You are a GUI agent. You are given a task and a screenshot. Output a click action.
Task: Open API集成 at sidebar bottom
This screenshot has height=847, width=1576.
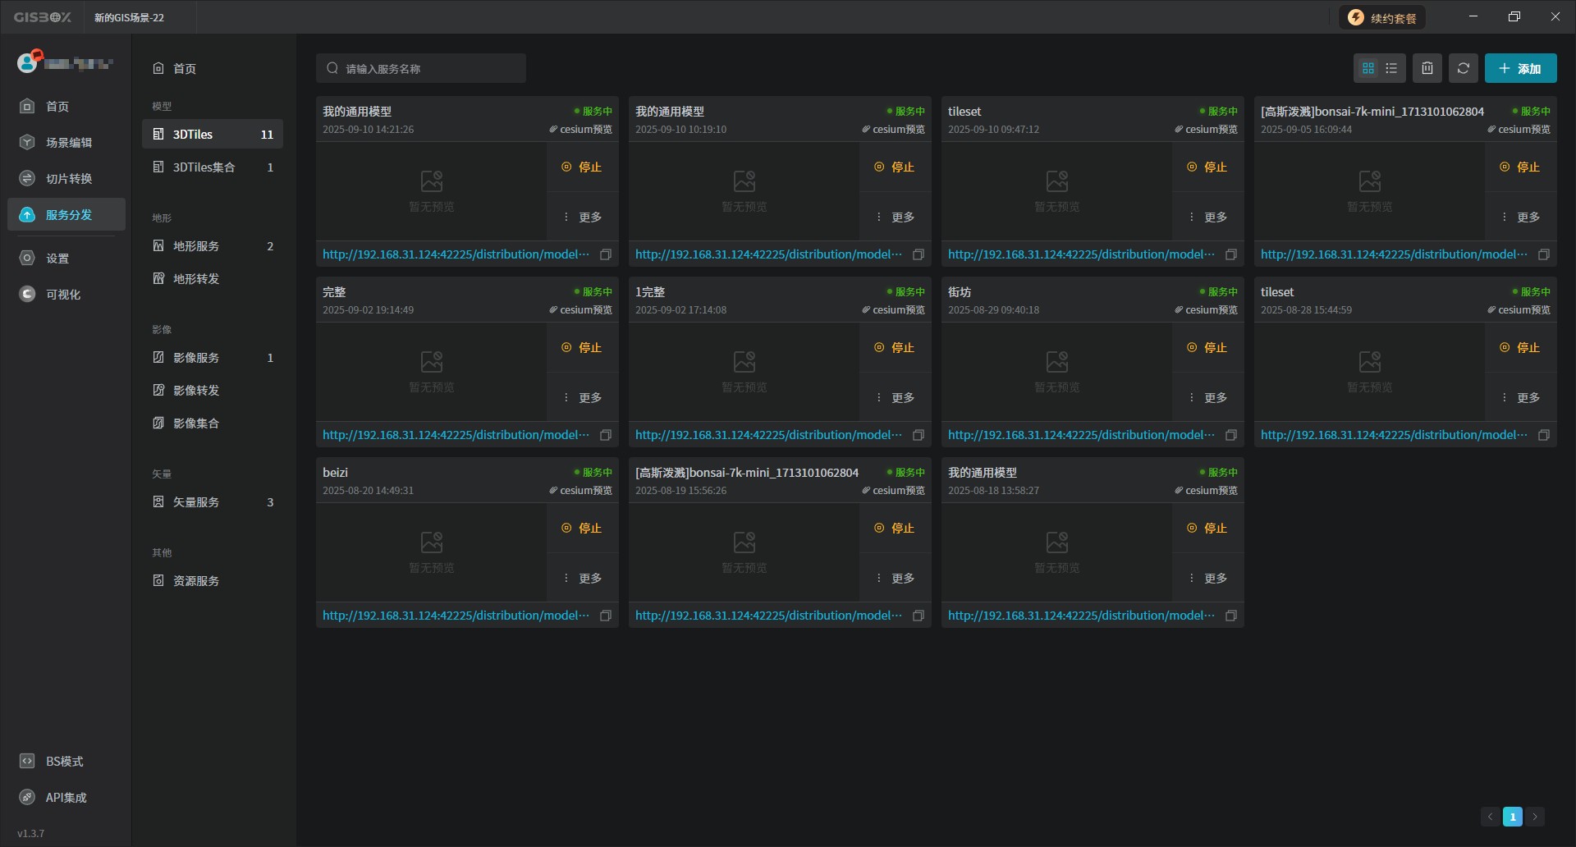click(x=66, y=797)
